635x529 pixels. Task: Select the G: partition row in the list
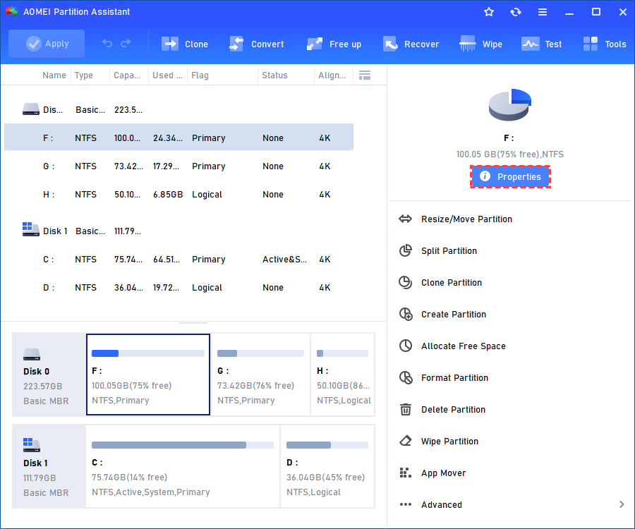point(179,166)
